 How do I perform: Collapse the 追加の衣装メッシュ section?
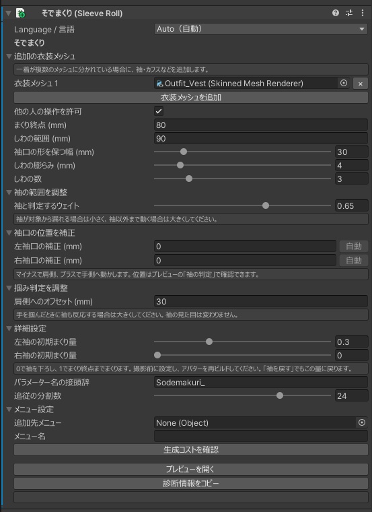point(9,56)
